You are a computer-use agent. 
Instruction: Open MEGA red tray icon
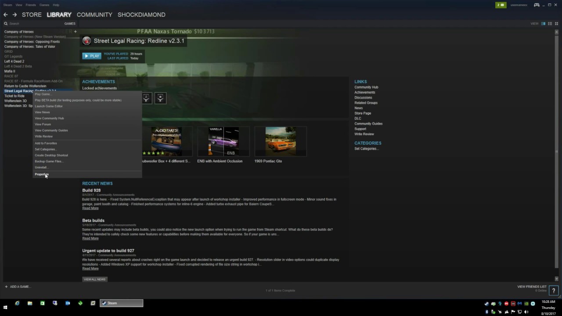point(506,303)
